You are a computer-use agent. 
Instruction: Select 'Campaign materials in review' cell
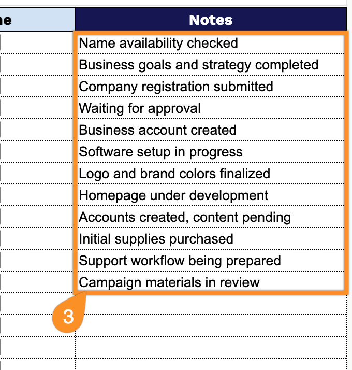pos(211,282)
